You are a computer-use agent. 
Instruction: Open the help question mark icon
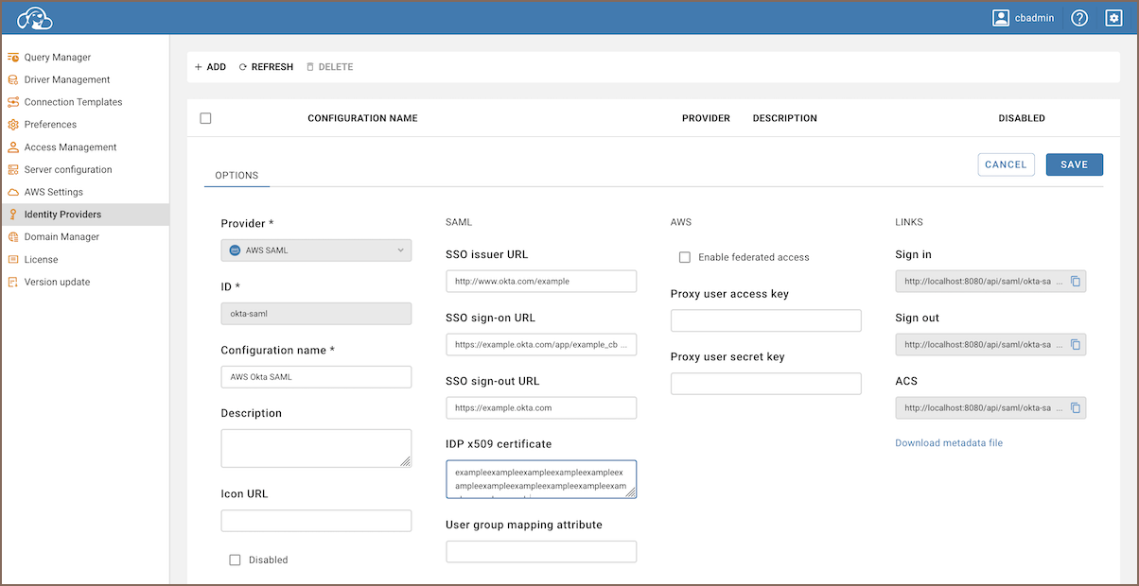pyautogui.click(x=1079, y=18)
